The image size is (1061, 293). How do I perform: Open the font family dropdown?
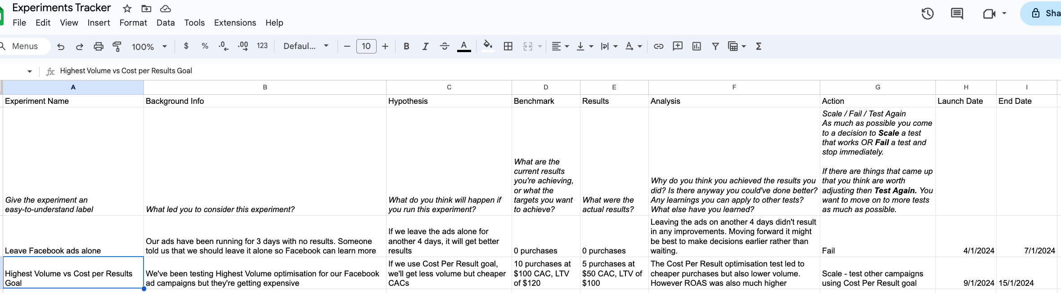click(306, 46)
